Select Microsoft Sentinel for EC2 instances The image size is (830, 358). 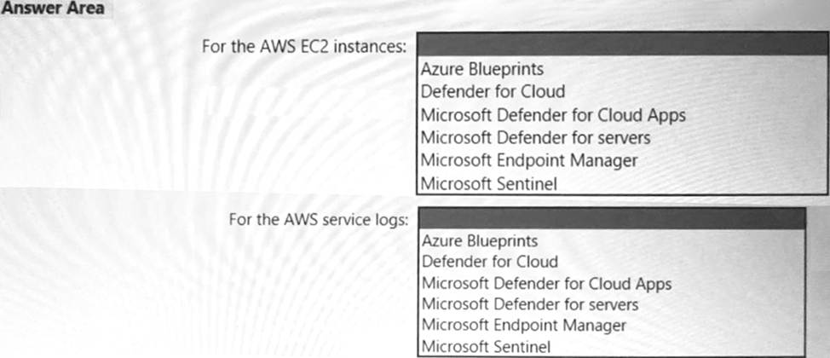click(x=493, y=182)
